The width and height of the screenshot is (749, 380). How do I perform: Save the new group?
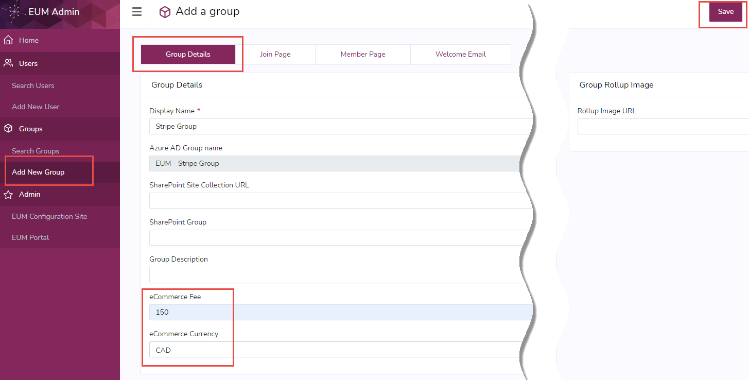pos(726,11)
